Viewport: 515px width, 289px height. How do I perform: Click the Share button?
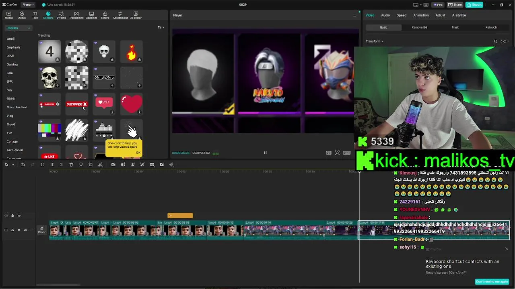click(455, 5)
